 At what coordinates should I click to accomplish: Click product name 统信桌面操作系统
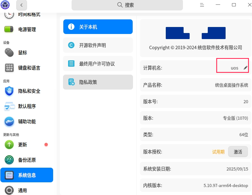click(231, 85)
